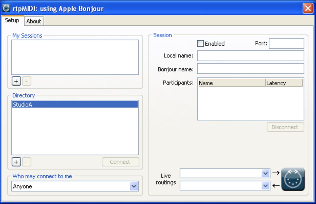Click the minus button under Directory
This screenshot has height=204, width=316.
pos(26,162)
